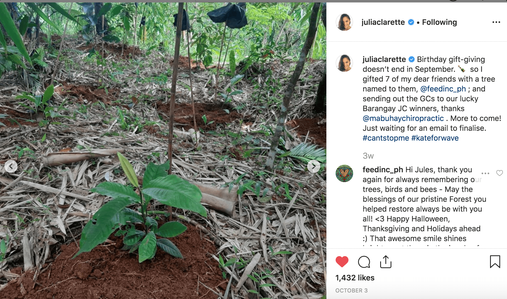Open juliaclarette header profile picture
507x299 pixels.
[344, 22]
